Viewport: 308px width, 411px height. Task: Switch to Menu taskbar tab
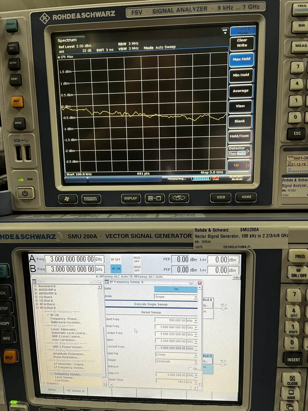coord(52,390)
